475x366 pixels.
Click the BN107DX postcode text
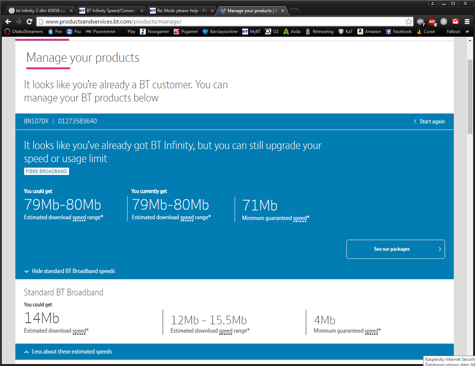[x=36, y=122]
